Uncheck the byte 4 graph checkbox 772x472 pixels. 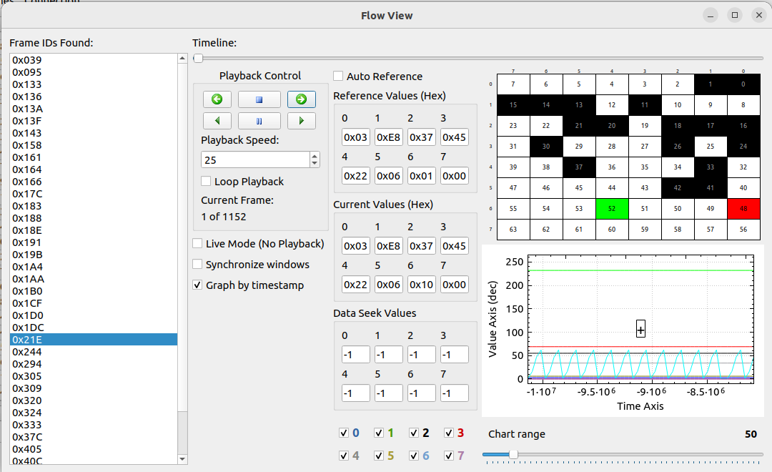click(x=344, y=456)
